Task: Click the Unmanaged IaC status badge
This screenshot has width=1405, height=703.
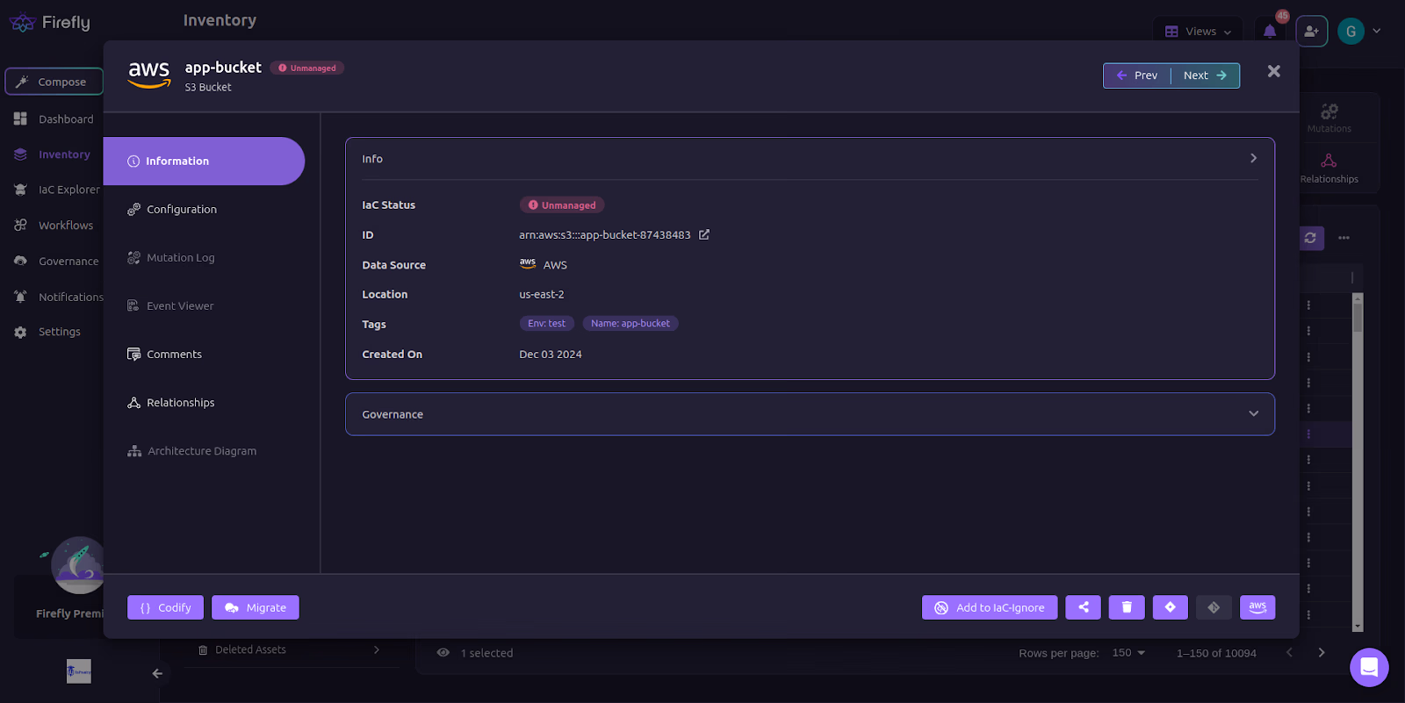Action: (562, 205)
